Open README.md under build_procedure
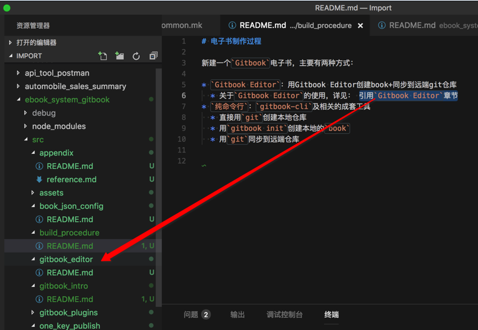This screenshot has height=330, width=478. pos(70,246)
